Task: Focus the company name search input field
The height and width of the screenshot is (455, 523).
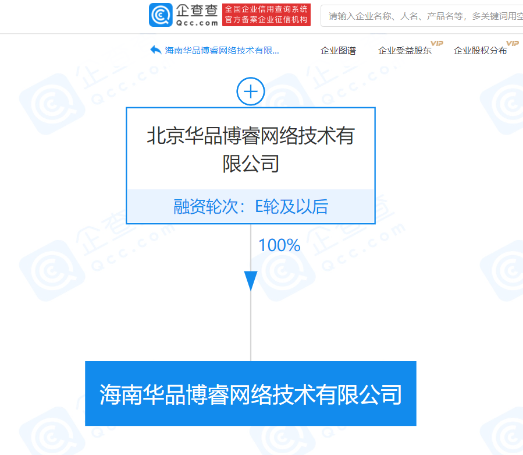Action: coord(422,16)
